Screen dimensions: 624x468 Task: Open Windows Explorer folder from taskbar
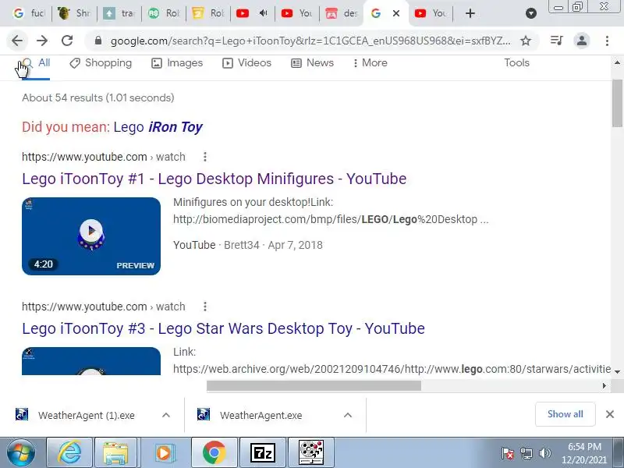(x=115, y=452)
